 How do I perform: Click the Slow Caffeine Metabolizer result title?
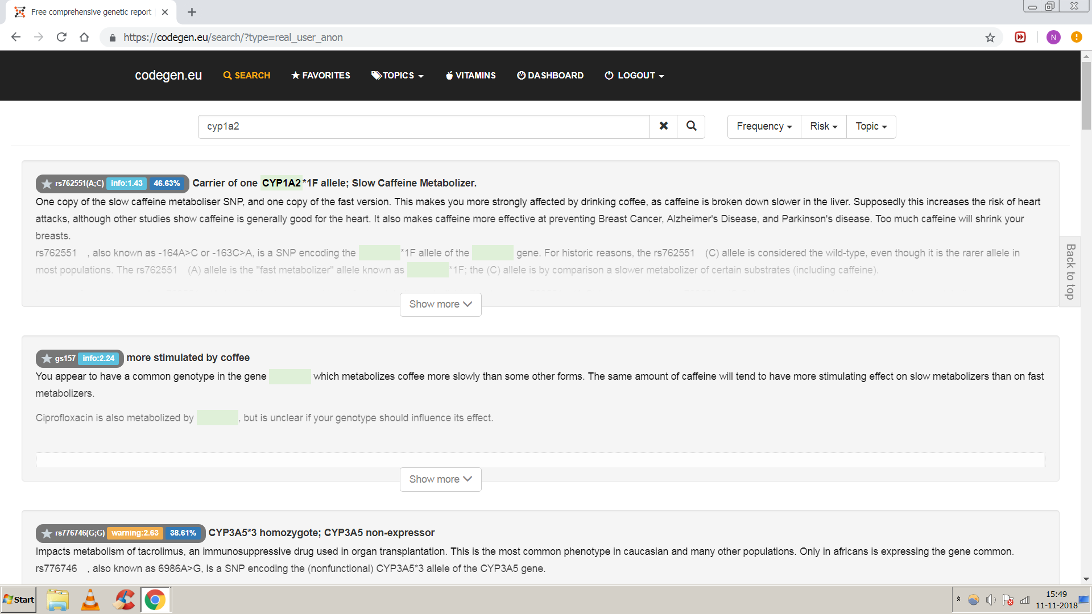click(334, 183)
